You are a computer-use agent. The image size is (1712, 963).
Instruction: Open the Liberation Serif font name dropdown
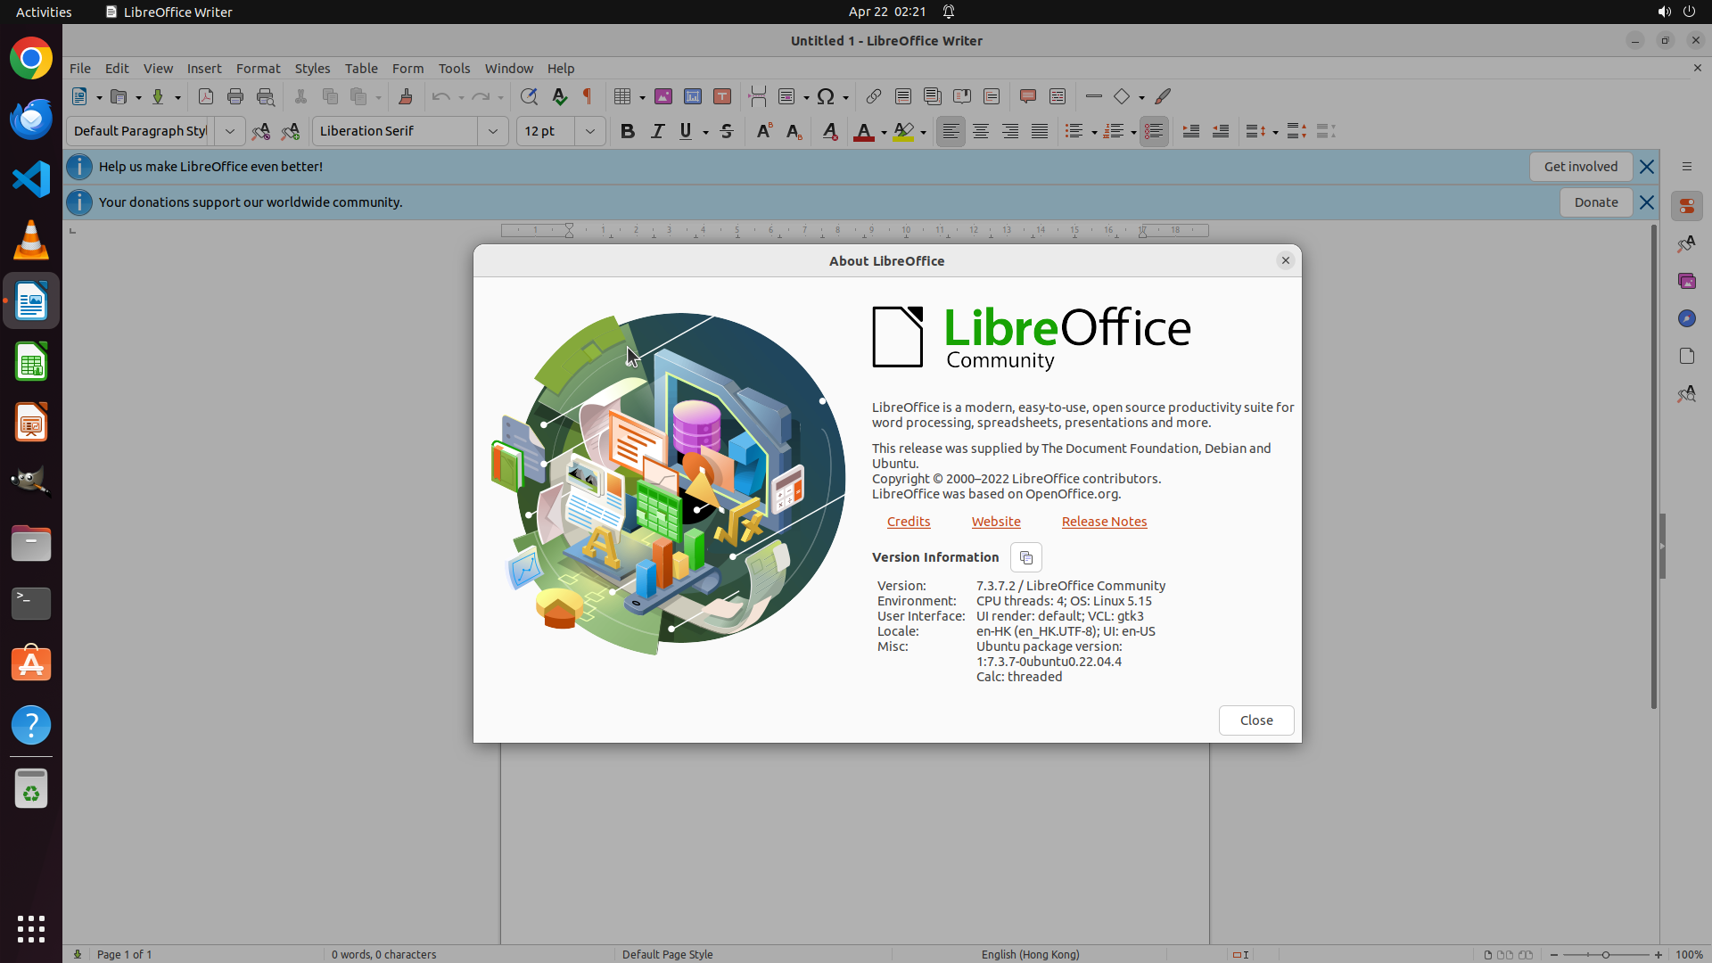tap(492, 131)
